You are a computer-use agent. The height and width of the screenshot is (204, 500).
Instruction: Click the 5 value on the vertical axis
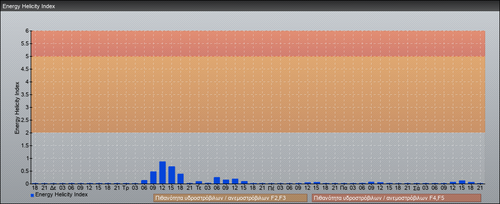(27, 56)
